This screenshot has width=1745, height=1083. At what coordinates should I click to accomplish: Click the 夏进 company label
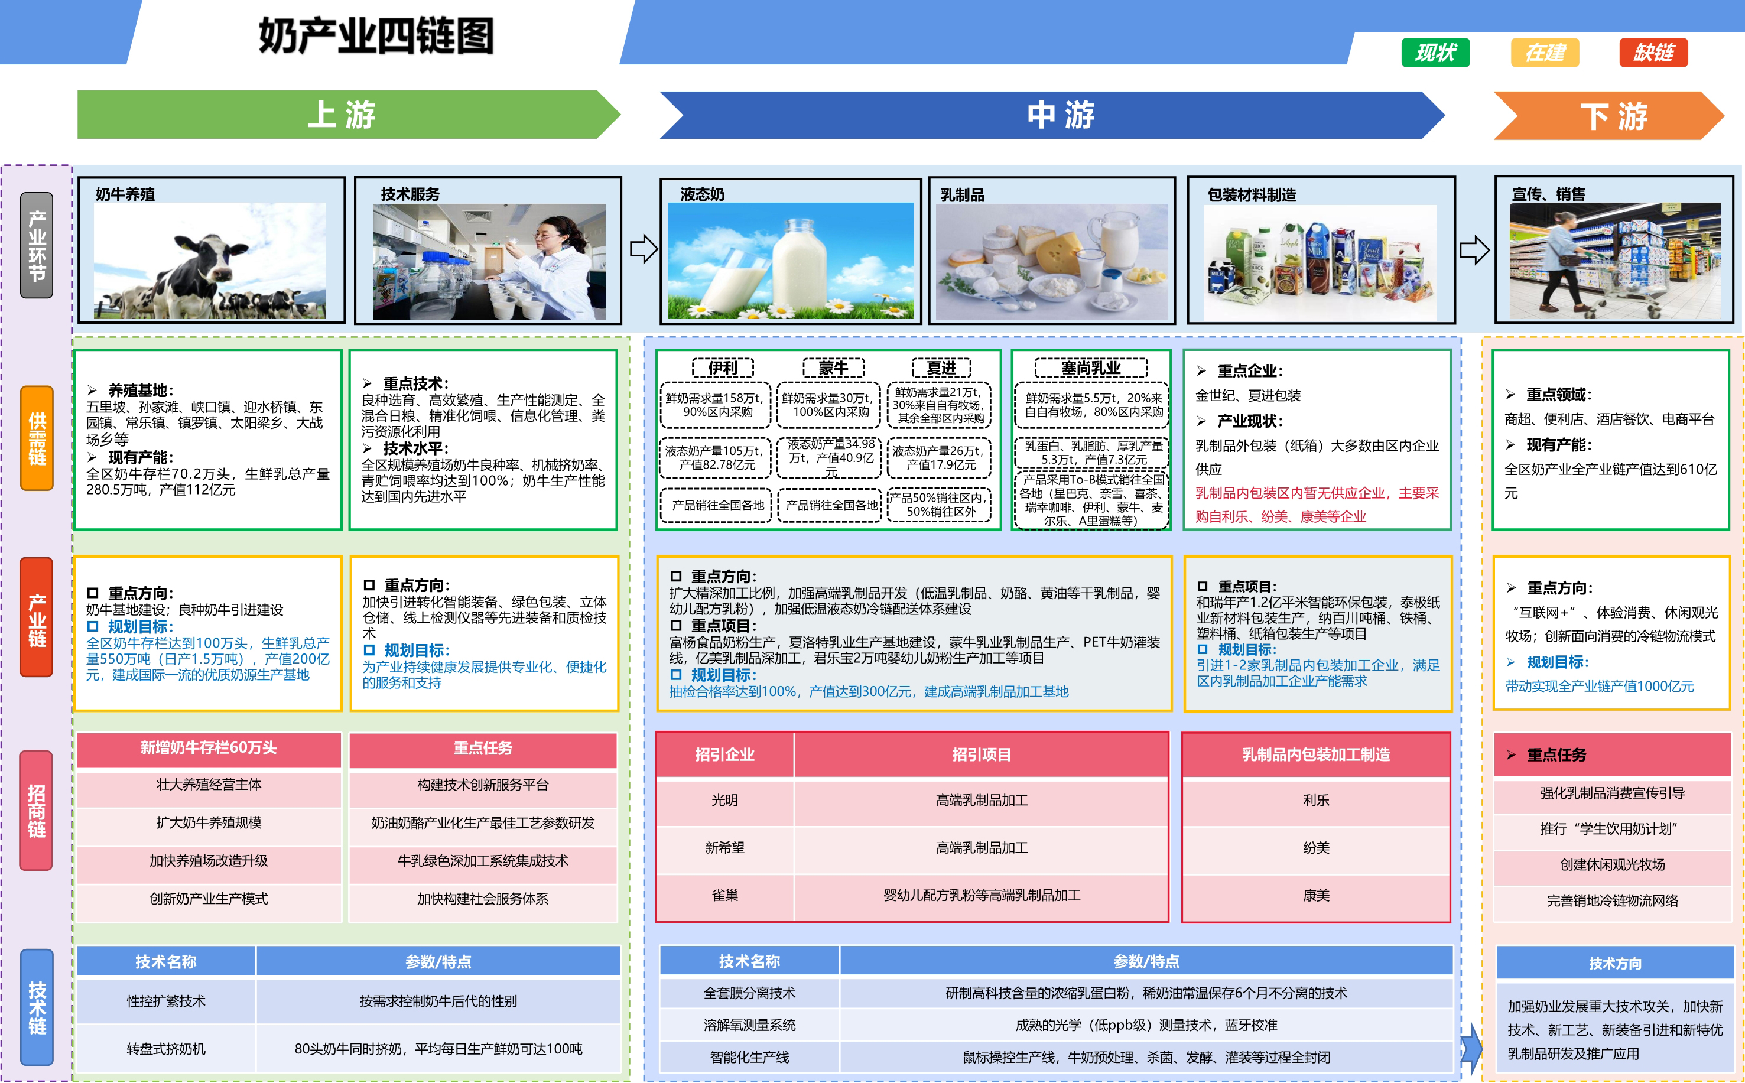[x=941, y=367]
